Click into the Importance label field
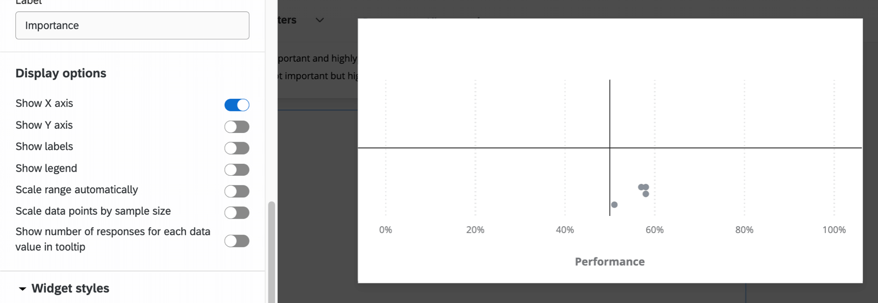This screenshot has width=878, height=303. coord(132,25)
